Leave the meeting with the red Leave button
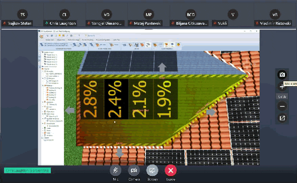The image size is (297, 183). (x=171, y=170)
